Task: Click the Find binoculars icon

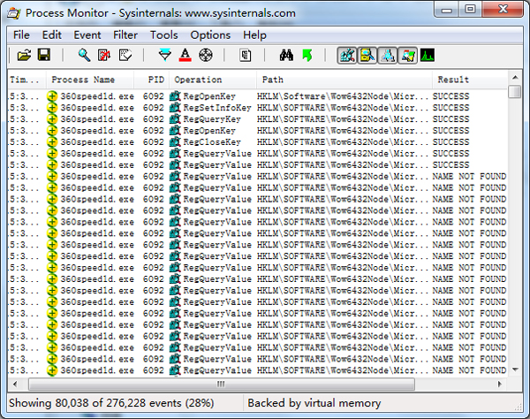Action: 286,55
